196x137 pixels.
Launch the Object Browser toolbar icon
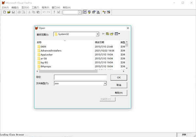pos(108,12)
